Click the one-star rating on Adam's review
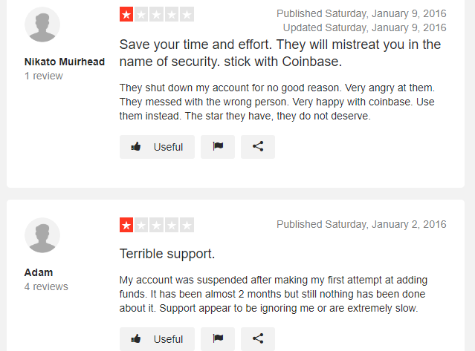 [x=157, y=225]
